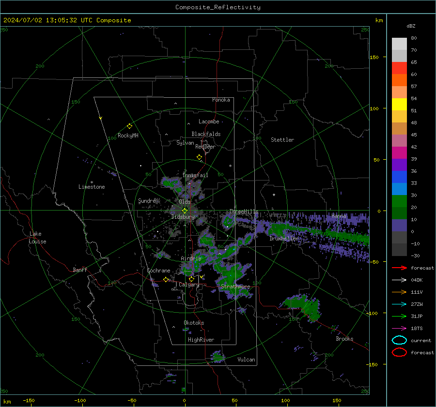The image size is (436, 407).
Task: Select the magenta 42 dBZ color swatch
Action: click(399, 152)
